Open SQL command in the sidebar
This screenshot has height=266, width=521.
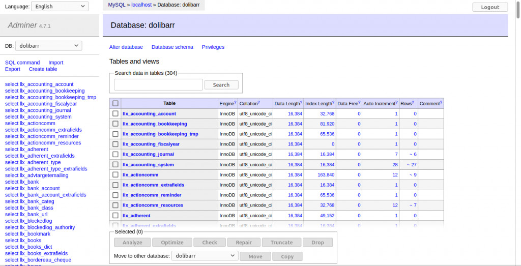22,63
